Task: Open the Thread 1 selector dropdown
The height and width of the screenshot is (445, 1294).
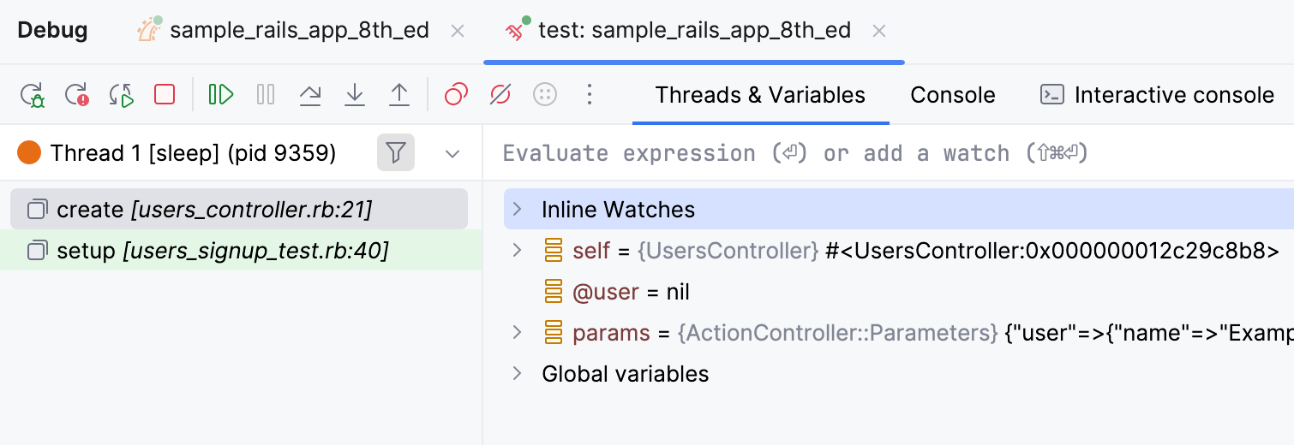Action: (452, 154)
